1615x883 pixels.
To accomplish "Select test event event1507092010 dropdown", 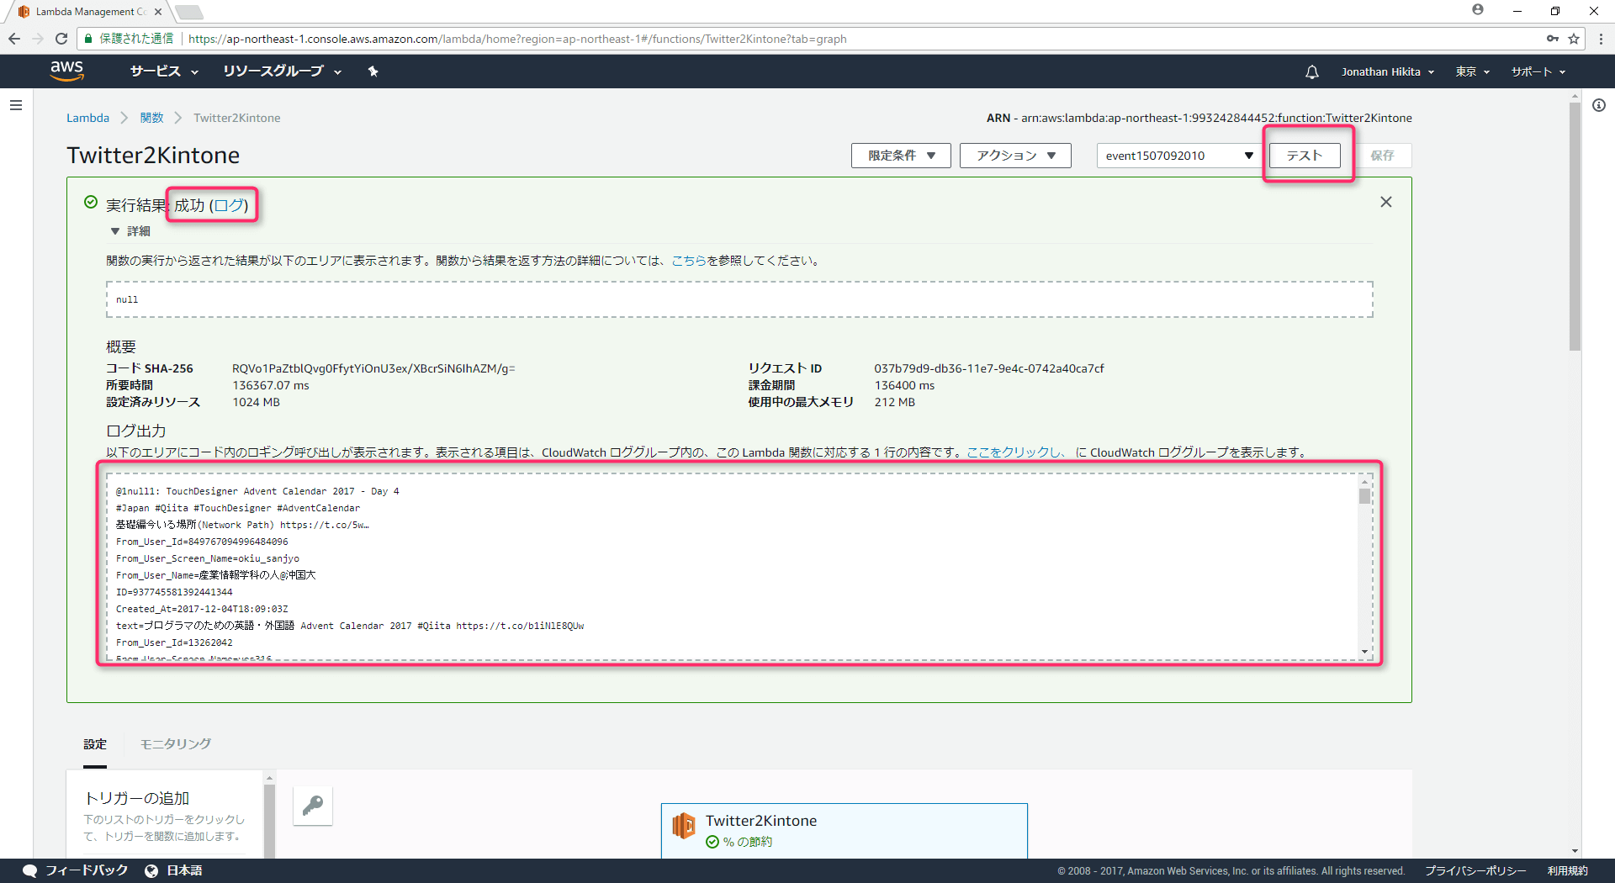I will pyautogui.click(x=1179, y=156).
